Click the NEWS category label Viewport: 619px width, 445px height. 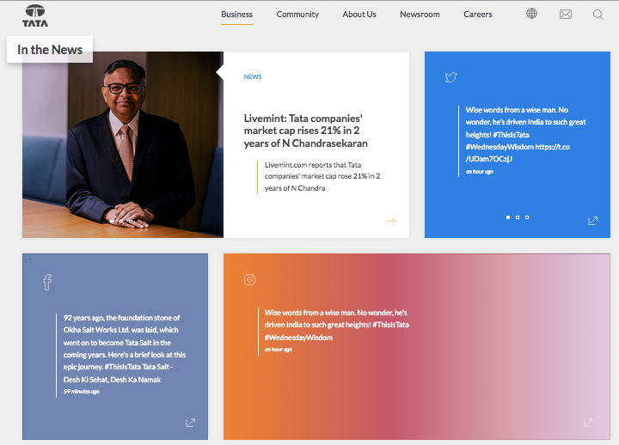[x=253, y=76]
